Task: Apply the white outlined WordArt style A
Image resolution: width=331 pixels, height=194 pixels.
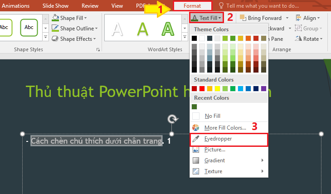Action: pos(117,29)
